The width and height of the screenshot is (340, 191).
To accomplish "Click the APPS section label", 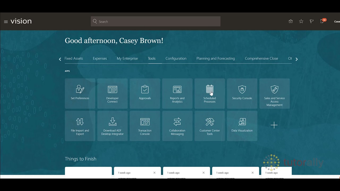I will 67,71.
